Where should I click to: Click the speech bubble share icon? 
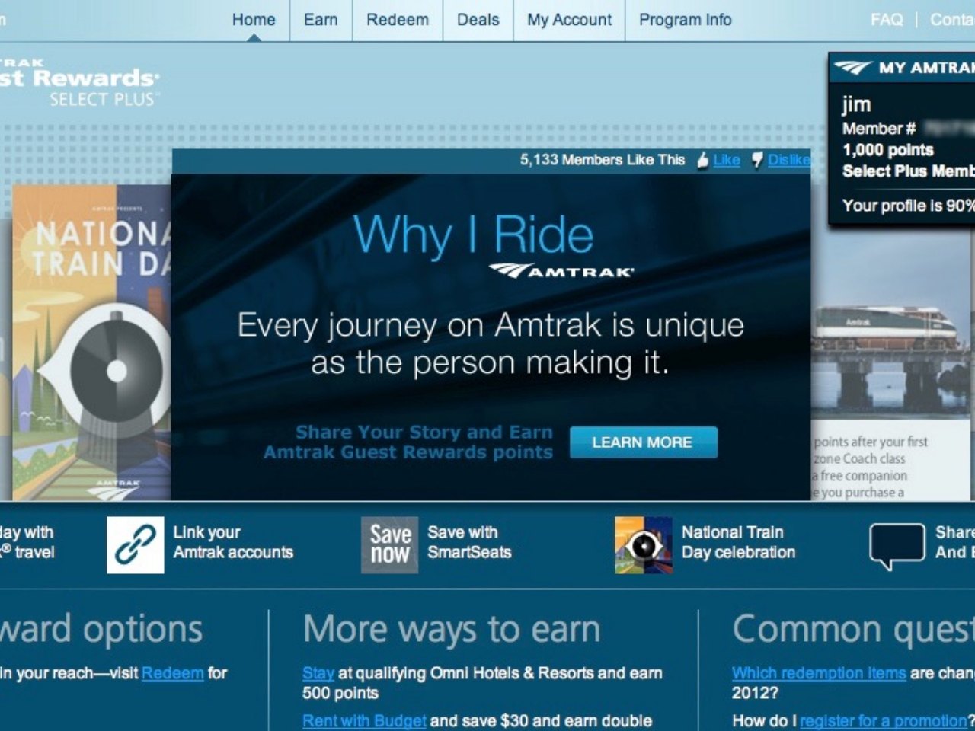897,545
